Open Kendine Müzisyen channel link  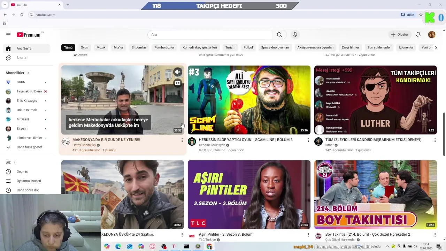[x=212, y=145]
